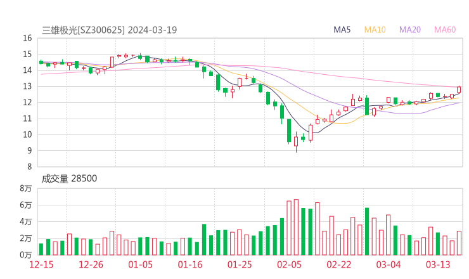Click the MA60 legend label
The width and height of the screenshot is (469, 279).
445,30
